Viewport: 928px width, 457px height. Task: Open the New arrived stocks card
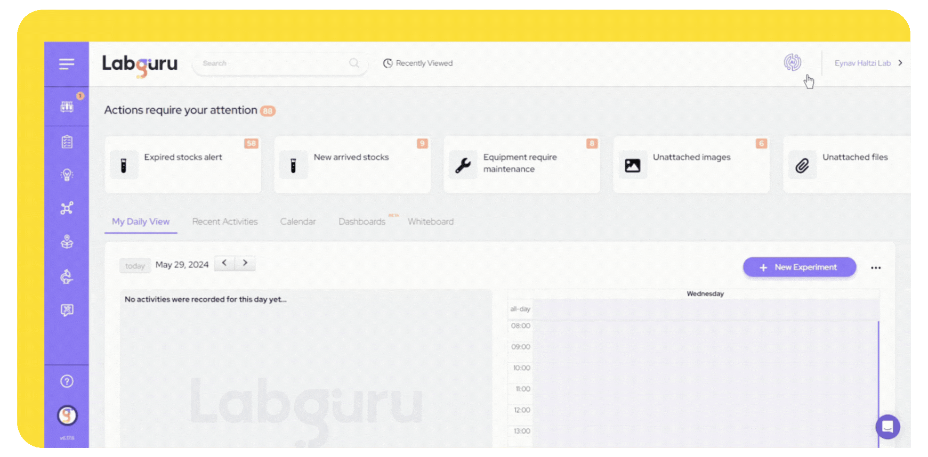click(x=352, y=165)
